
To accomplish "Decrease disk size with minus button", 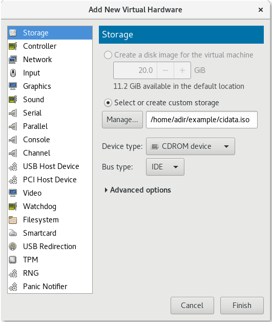I will 165,70.
